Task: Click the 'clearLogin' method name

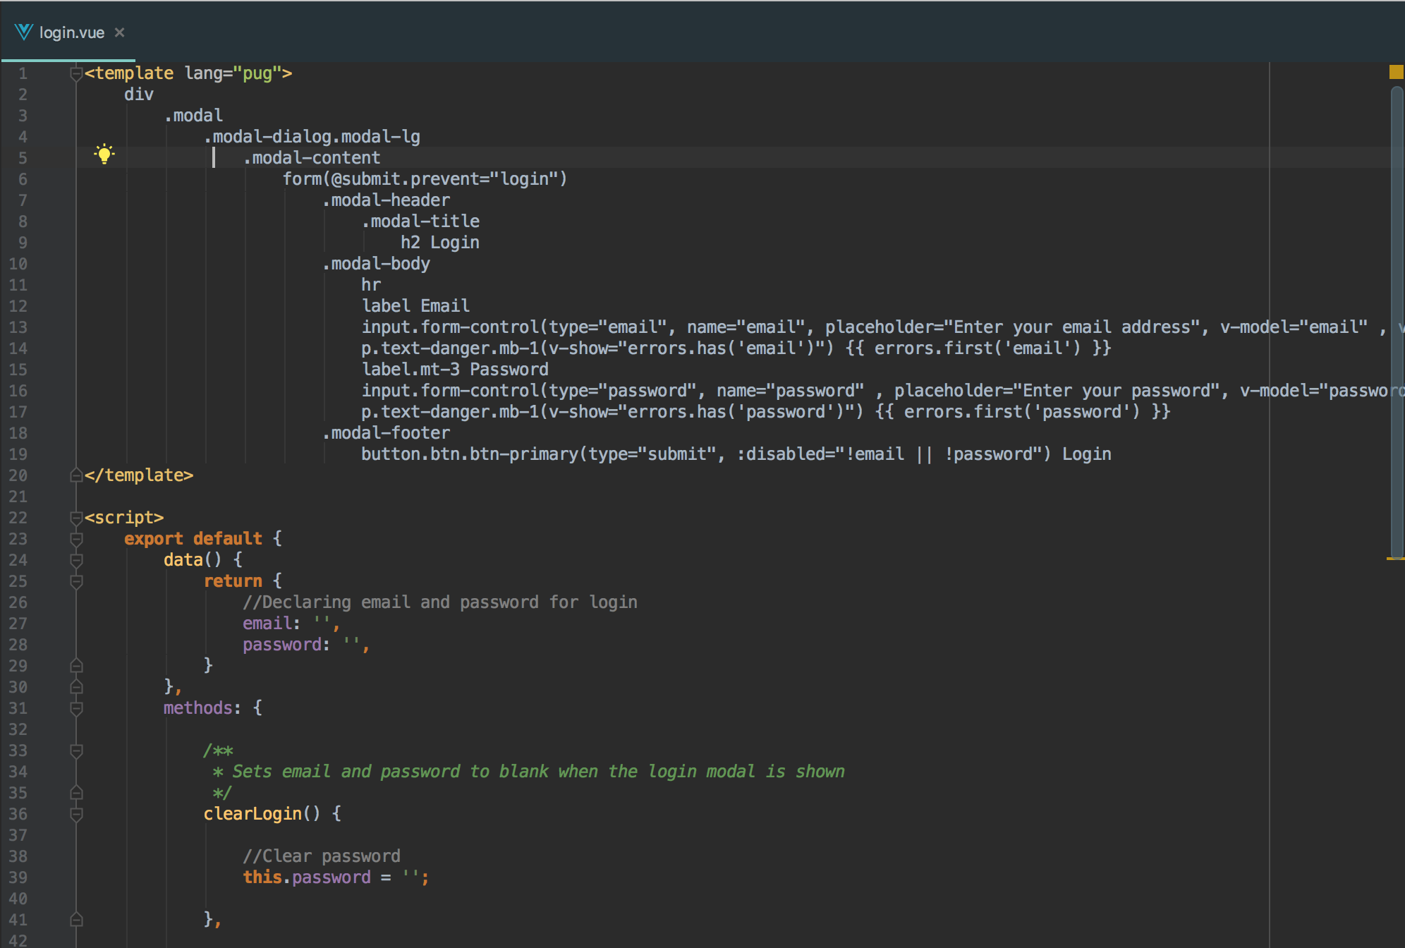Action: pos(252,814)
